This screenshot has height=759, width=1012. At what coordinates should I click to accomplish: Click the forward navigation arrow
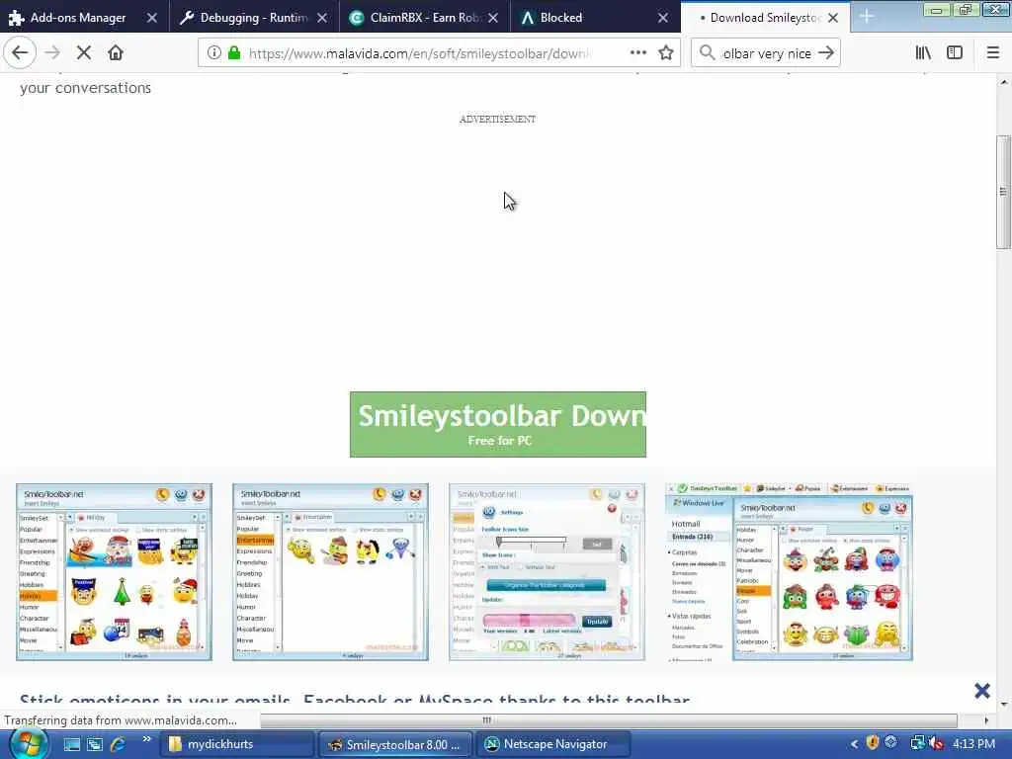click(53, 53)
